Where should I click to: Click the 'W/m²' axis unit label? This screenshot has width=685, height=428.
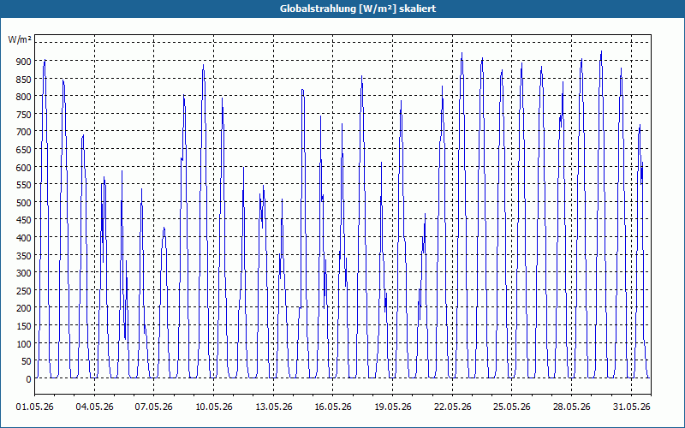coord(20,39)
